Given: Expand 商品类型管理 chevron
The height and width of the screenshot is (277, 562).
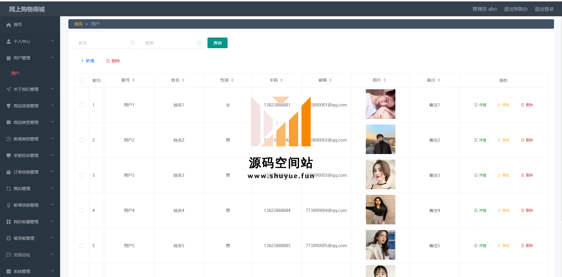Looking at the screenshot, I should coord(52,122).
